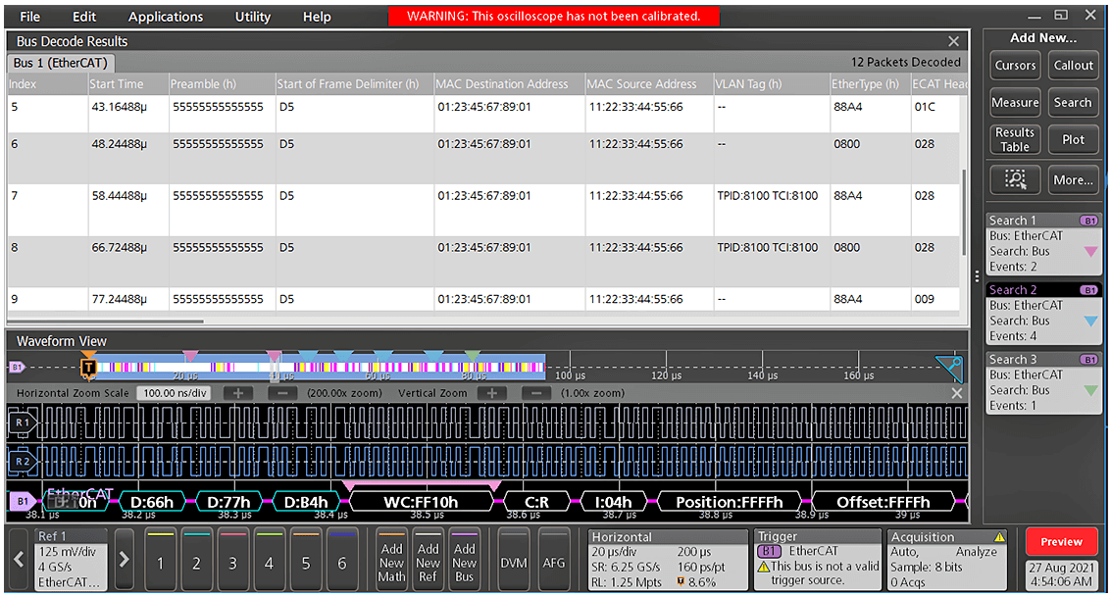Image resolution: width=1111 pixels, height=597 pixels.
Task: Click the red Preview button
Action: [1061, 542]
